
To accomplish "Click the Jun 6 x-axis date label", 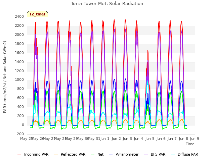I will tap(161, 139).
